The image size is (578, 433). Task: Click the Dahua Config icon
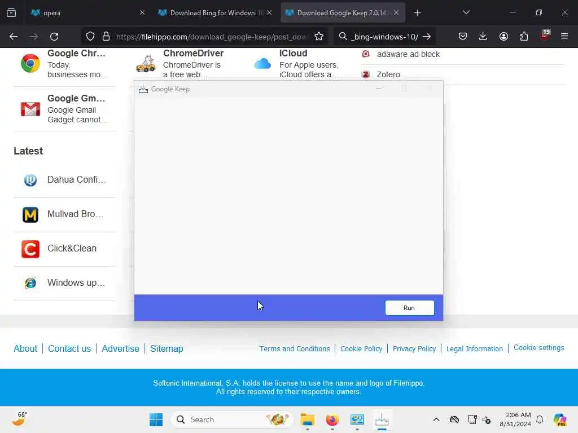(x=30, y=180)
